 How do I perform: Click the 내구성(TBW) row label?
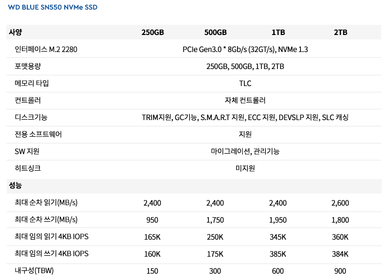[x=34, y=270]
